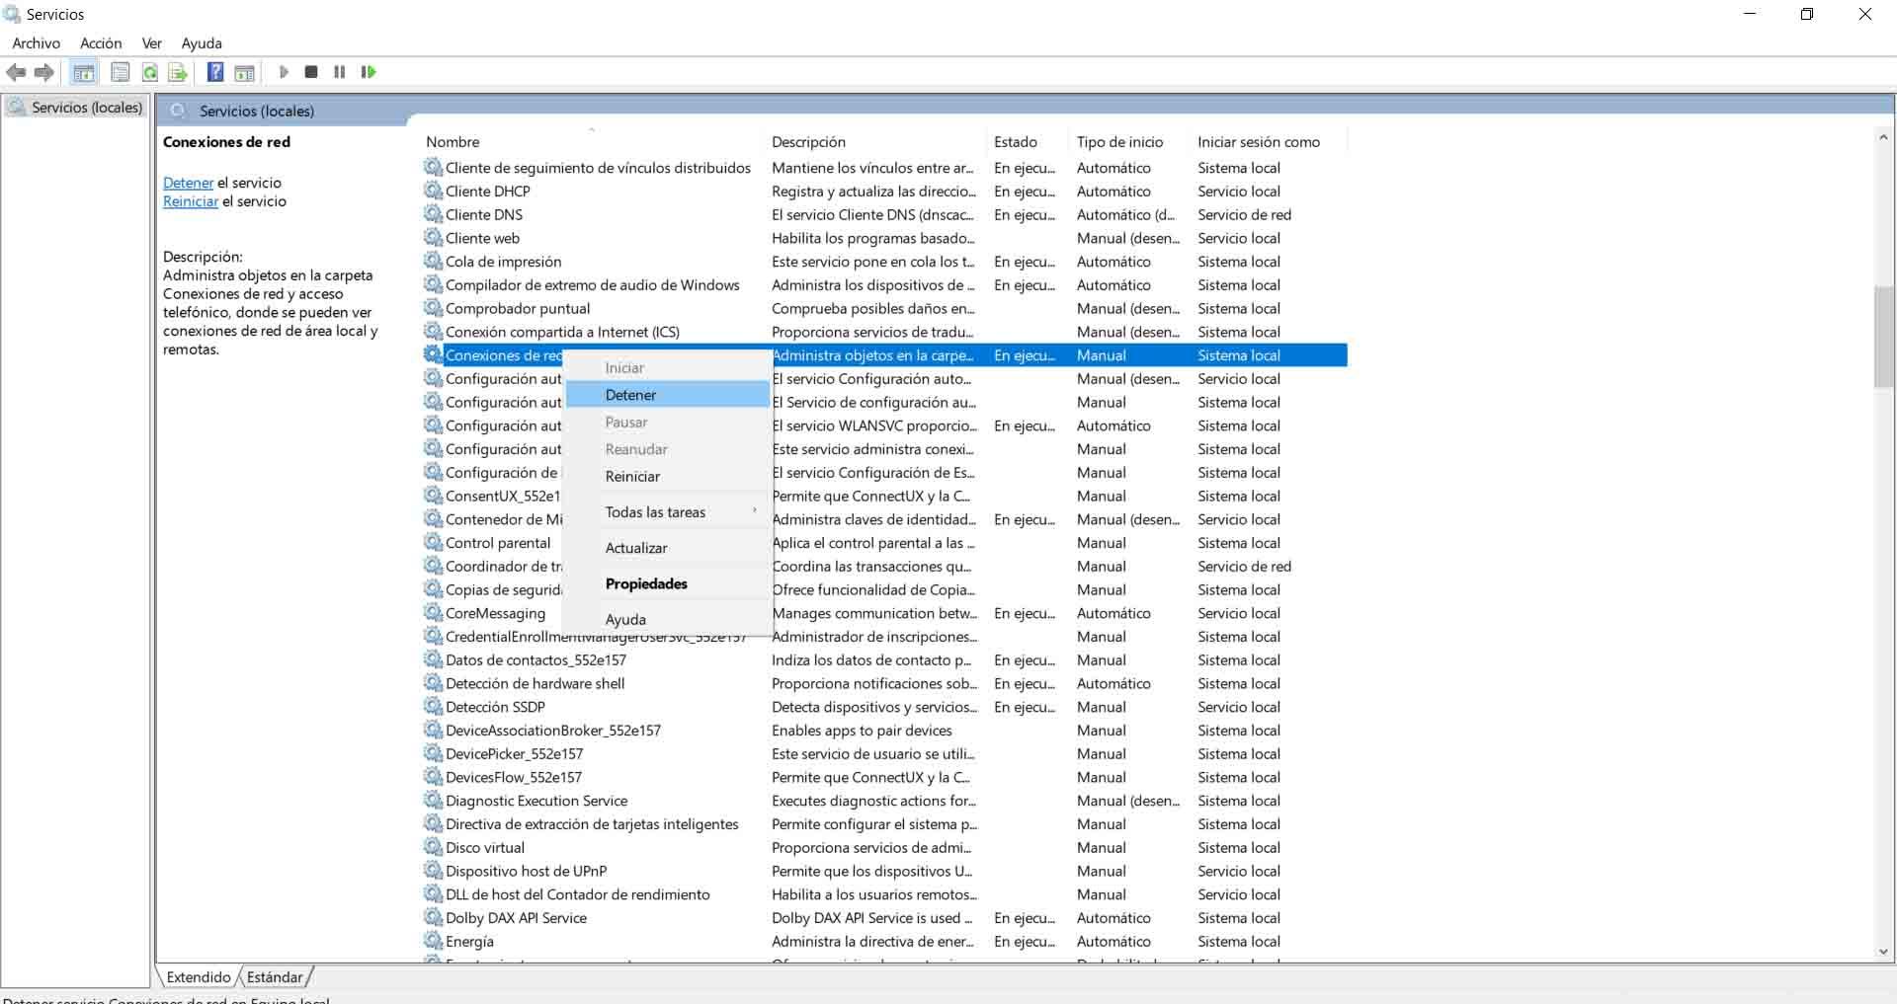
Task: Expand the Todas las tareas submenu
Action: (x=667, y=512)
